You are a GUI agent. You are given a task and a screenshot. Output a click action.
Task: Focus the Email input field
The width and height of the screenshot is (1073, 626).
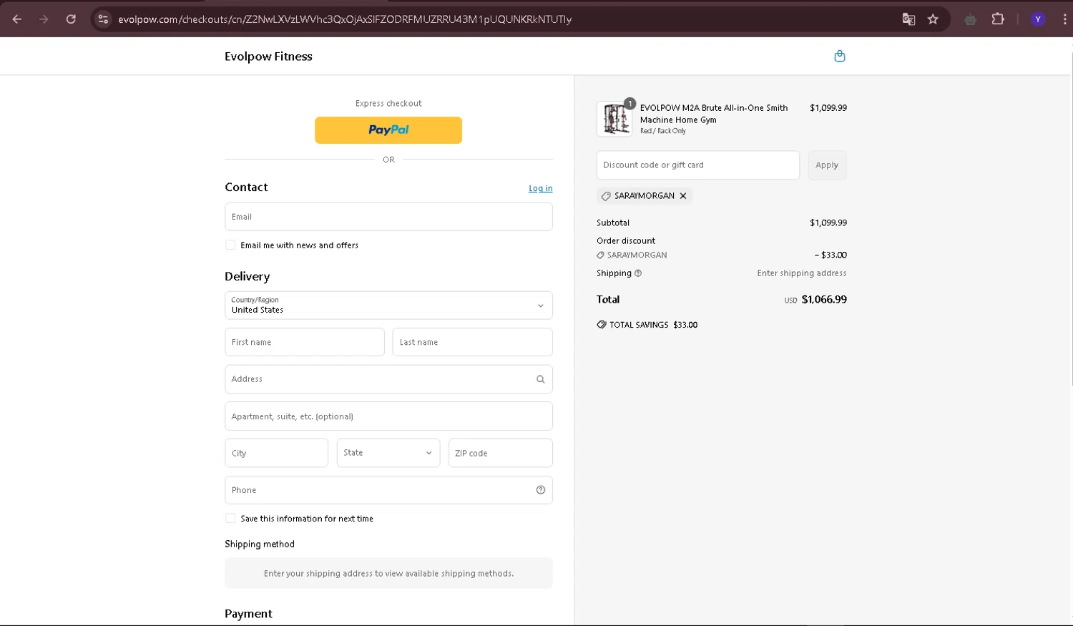coord(388,217)
